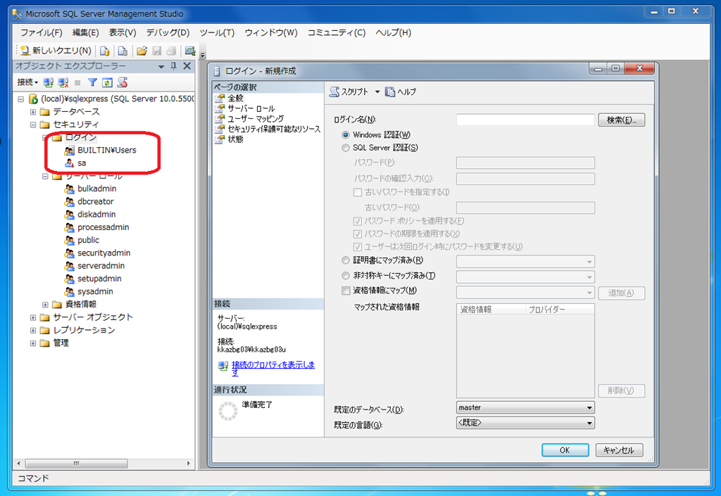Expand the サーバー オブジェクト tree node

[33, 317]
